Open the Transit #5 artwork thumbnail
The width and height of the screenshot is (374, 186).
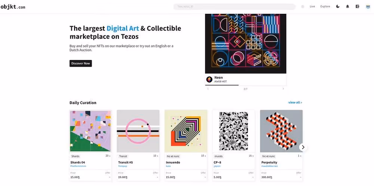[x=138, y=131]
